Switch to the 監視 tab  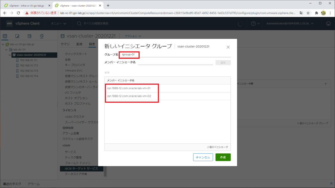click(79, 44)
